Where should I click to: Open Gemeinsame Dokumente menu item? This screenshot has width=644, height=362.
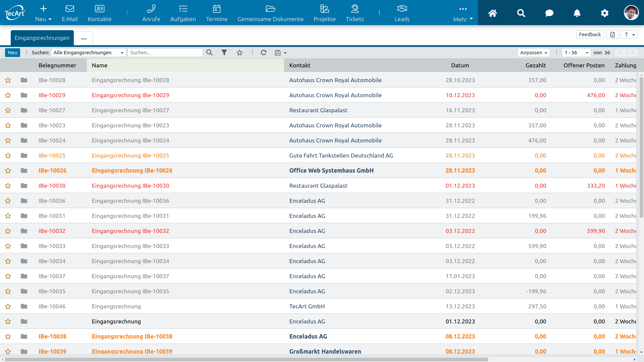click(270, 13)
